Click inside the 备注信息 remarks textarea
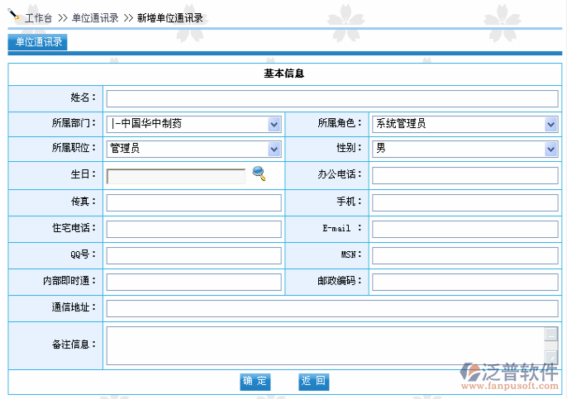The image size is (567, 399). pos(324,345)
